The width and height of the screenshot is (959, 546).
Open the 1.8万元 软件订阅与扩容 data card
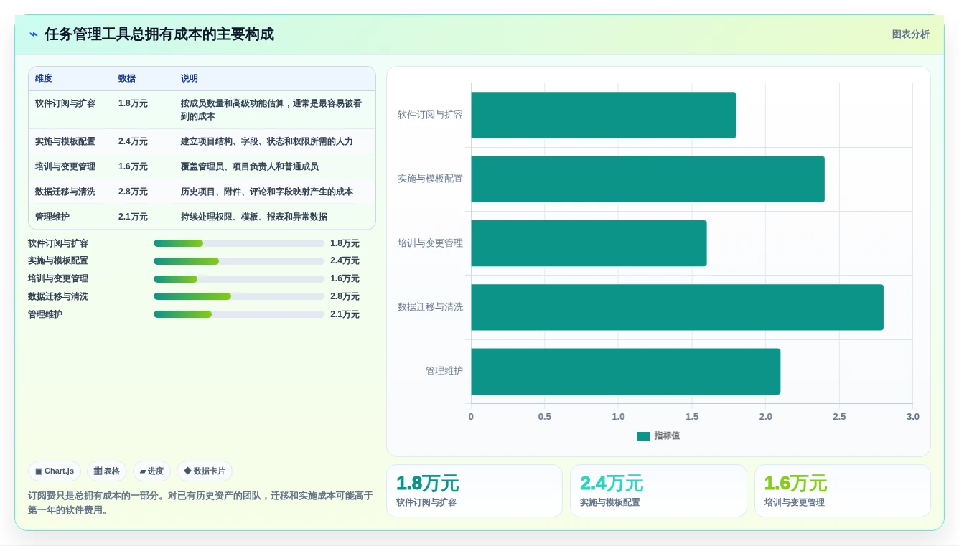(474, 491)
